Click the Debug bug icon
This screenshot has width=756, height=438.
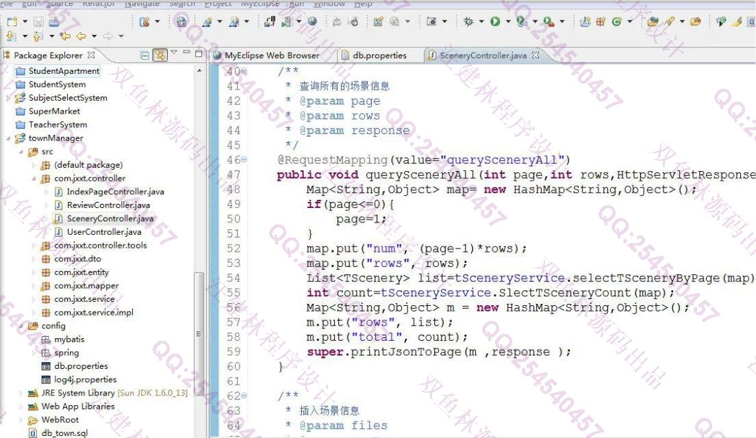click(468, 22)
